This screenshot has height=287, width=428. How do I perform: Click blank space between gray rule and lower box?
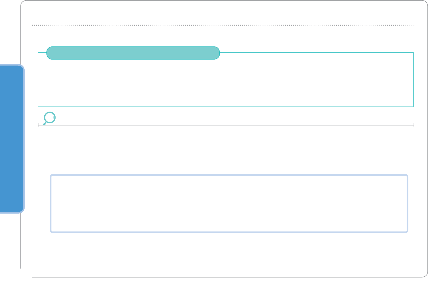[x=226, y=150]
